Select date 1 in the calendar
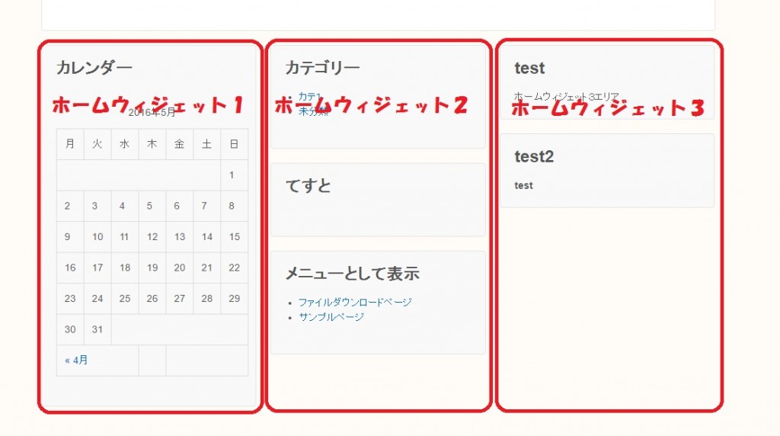780x436 pixels. pos(232,175)
